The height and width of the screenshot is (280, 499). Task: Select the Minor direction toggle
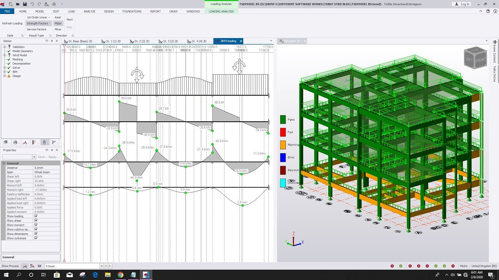(x=58, y=29)
